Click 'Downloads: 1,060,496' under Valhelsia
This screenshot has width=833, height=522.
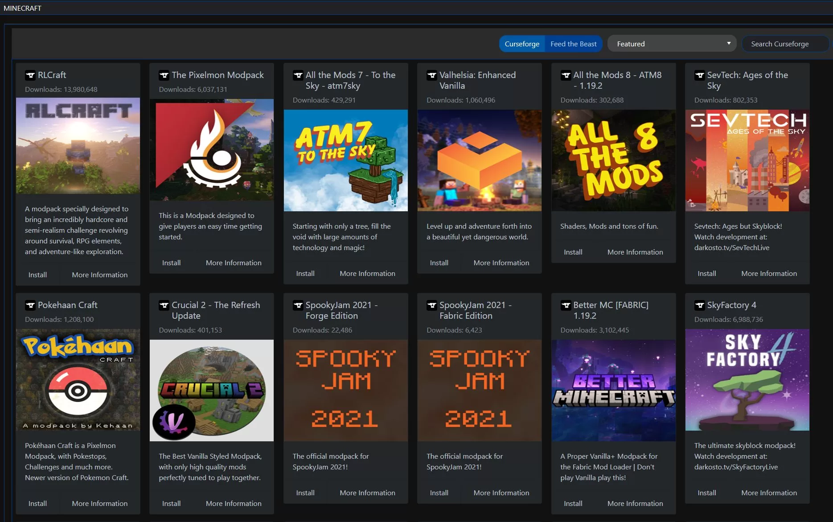461,100
